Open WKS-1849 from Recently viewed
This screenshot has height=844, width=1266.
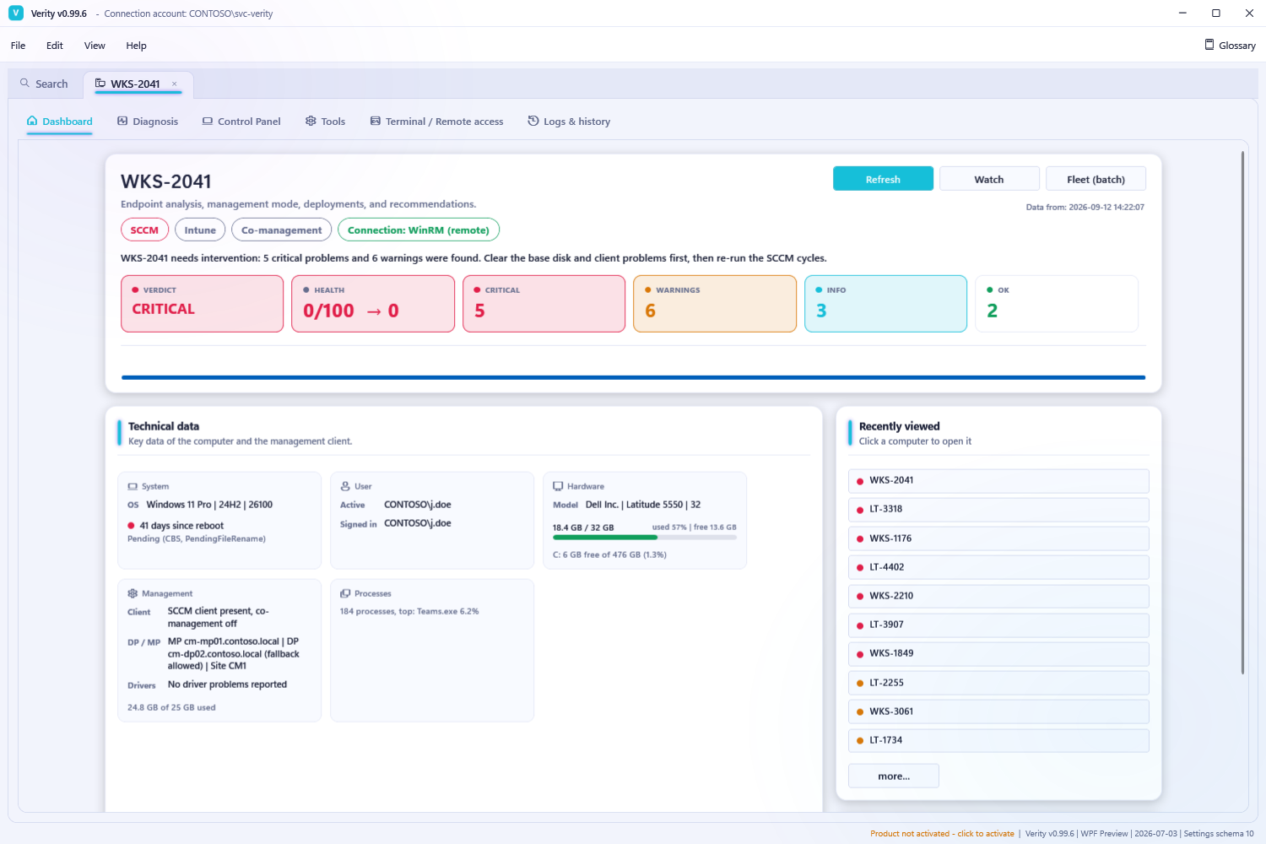998,654
